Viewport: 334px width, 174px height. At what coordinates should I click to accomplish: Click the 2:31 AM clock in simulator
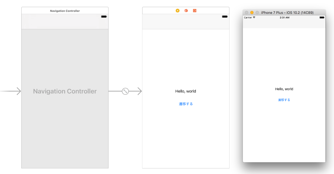pos(284,18)
